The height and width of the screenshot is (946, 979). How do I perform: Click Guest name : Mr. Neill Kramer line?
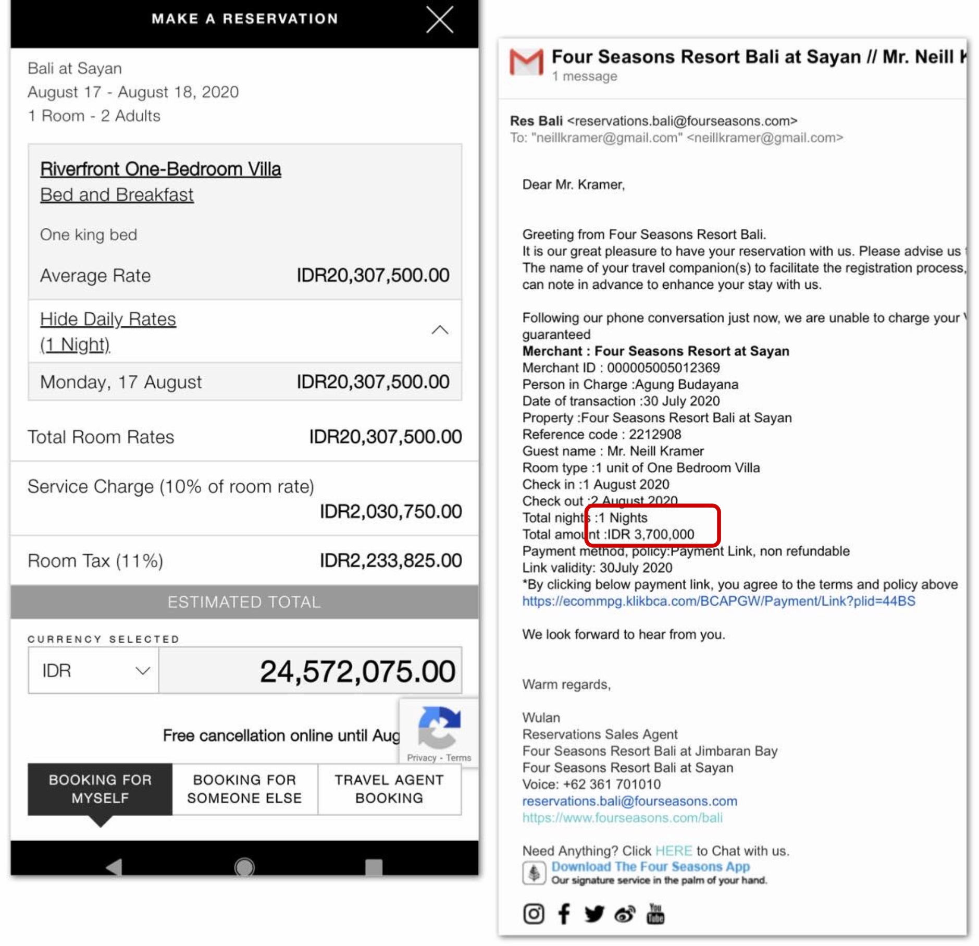point(613,451)
